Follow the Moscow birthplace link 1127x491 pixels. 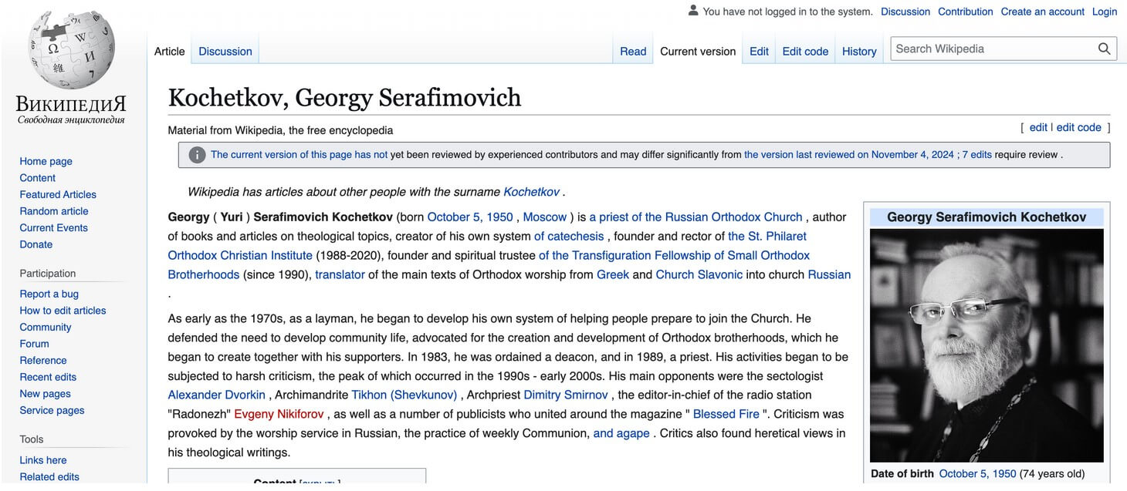[x=545, y=217]
